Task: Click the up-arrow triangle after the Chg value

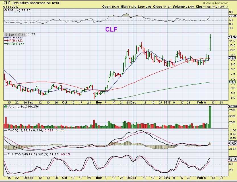Action: [x=227, y=7]
